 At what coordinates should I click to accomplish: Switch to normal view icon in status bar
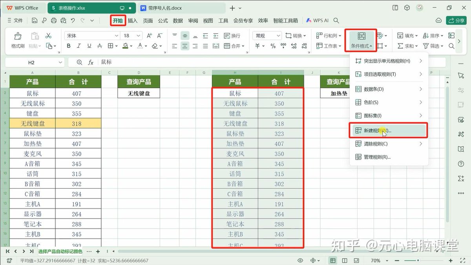pyautogui.click(x=333, y=261)
